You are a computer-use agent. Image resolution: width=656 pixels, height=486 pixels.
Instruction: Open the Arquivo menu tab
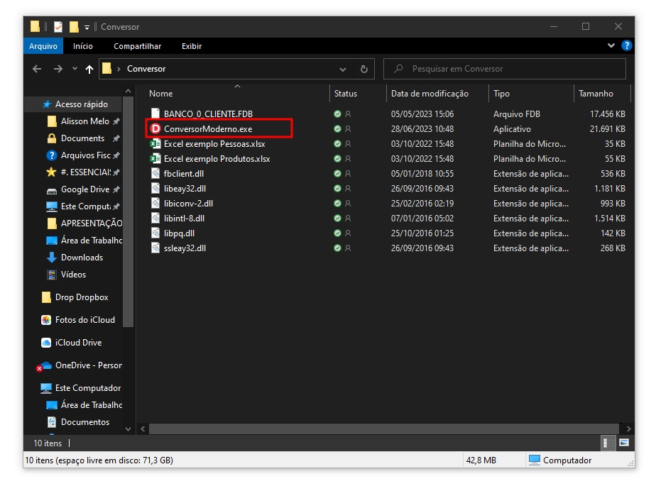click(43, 46)
